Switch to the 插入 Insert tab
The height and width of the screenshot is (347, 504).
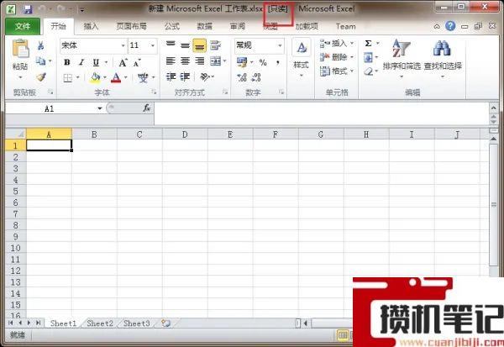91,26
